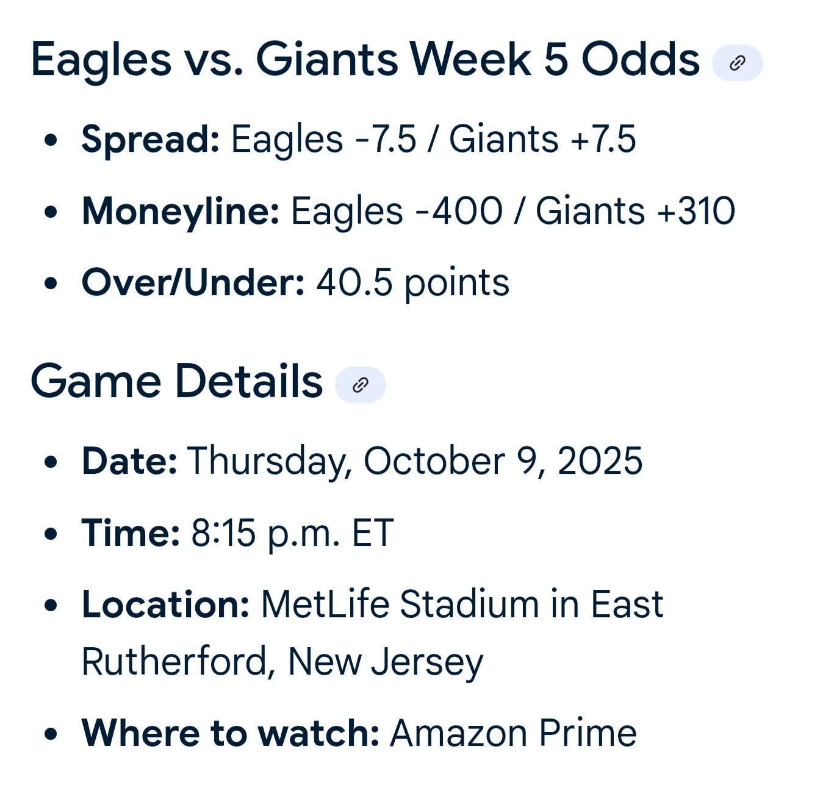Select the 40.5 points total
The height and width of the screenshot is (796, 820).
412,284
